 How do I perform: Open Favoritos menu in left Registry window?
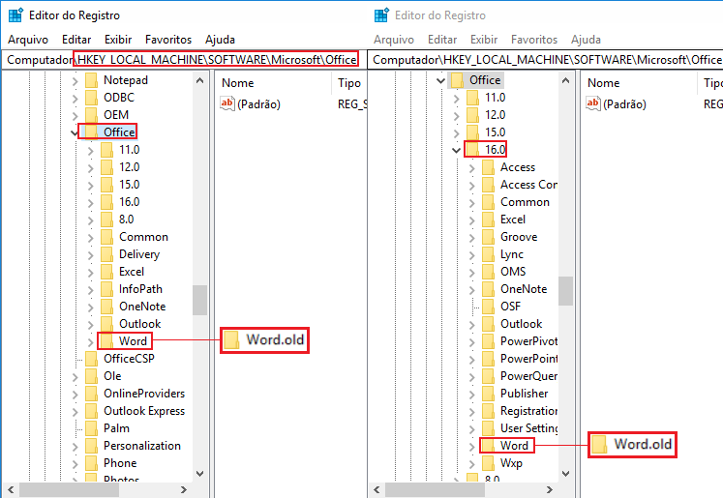(168, 40)
